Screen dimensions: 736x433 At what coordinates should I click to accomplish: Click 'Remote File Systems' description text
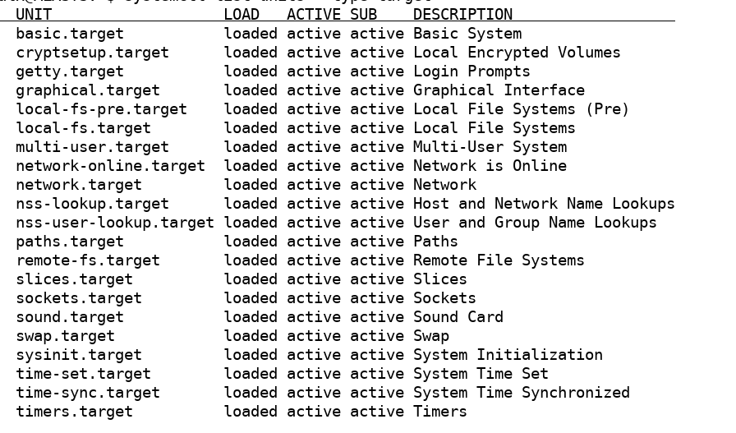tap(499, 260)
